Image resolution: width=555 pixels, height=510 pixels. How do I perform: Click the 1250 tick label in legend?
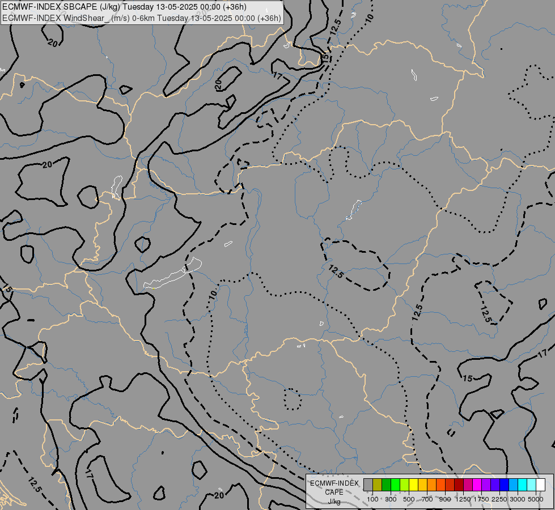coord(463,499)
